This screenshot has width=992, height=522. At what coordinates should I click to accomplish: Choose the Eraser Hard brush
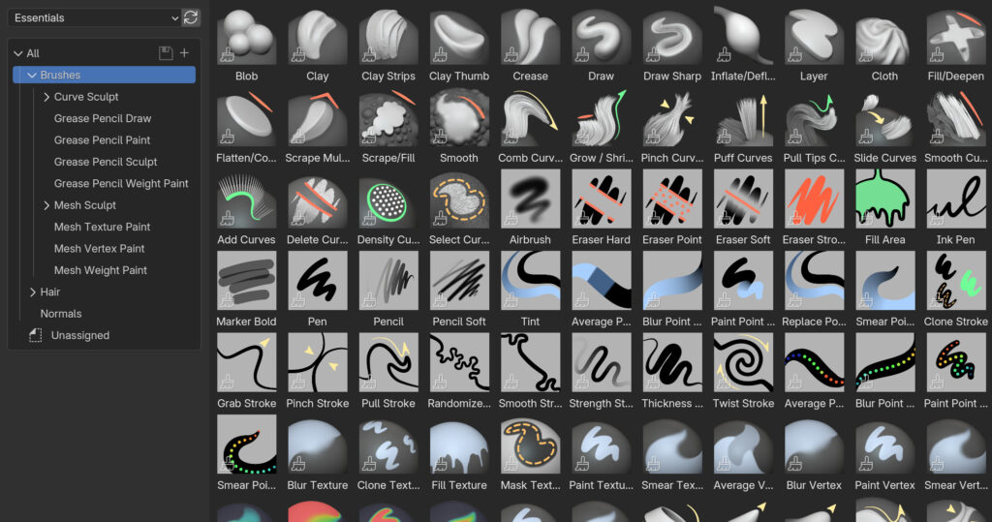tap(601, 200)
